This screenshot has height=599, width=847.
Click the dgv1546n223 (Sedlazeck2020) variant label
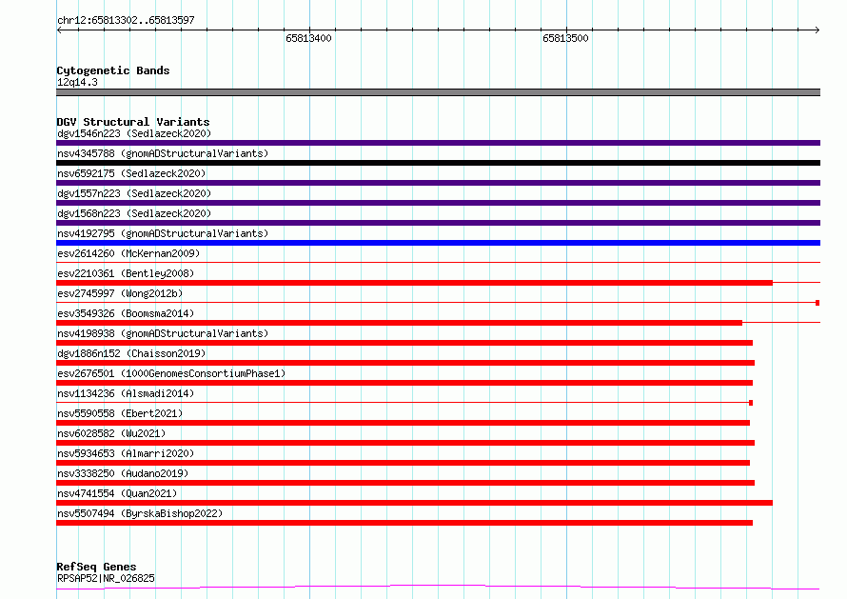click(x=134, y=133)
